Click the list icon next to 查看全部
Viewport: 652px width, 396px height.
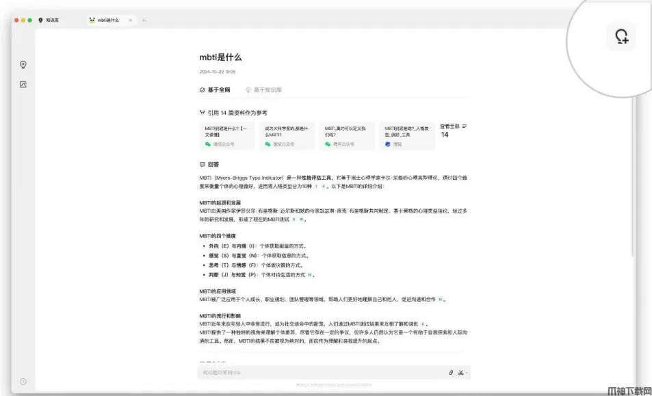[x=465, y=126]
